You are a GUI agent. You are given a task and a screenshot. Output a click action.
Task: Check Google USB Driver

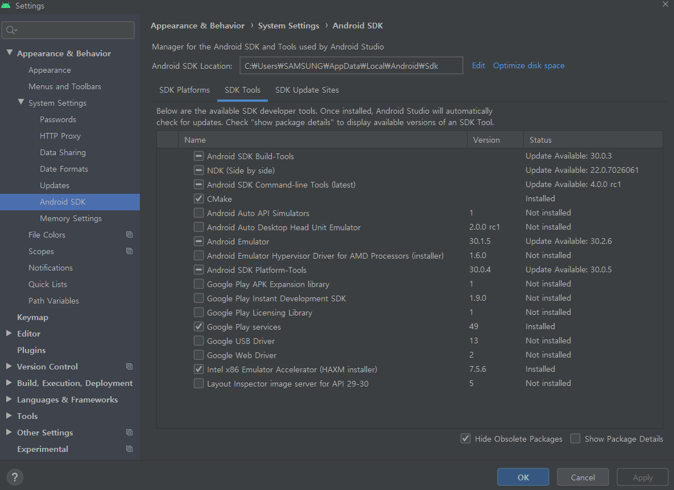pos(199,340)
